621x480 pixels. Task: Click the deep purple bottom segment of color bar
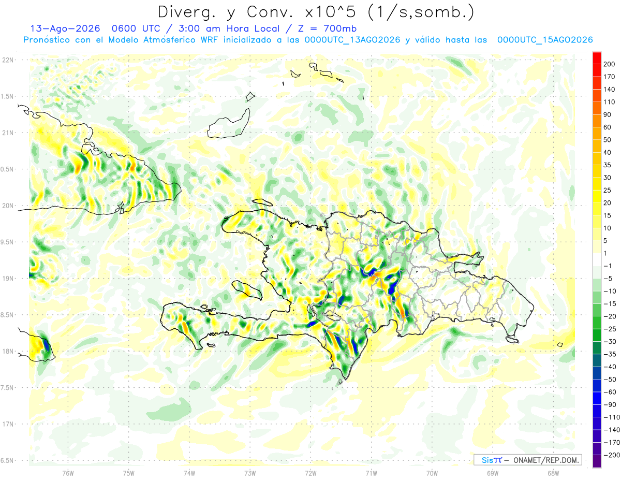pyautogui.click(x=597, y=461)
